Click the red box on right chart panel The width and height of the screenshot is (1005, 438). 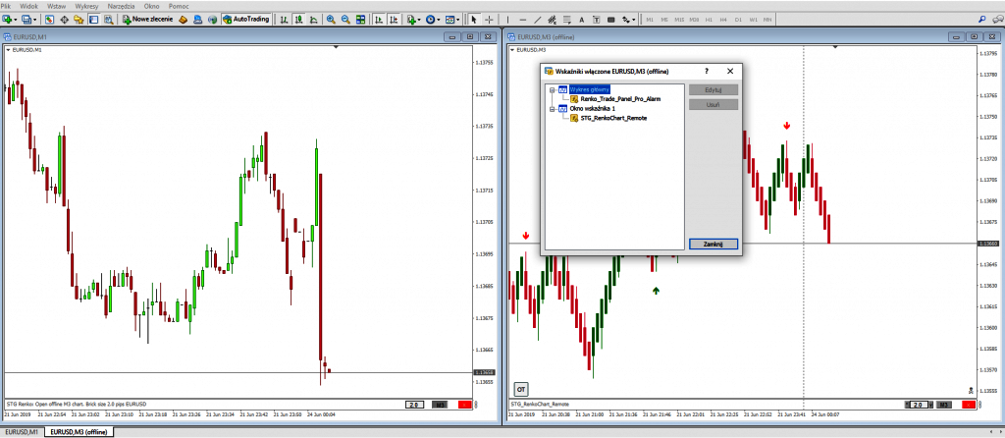(x=967, y=405)
